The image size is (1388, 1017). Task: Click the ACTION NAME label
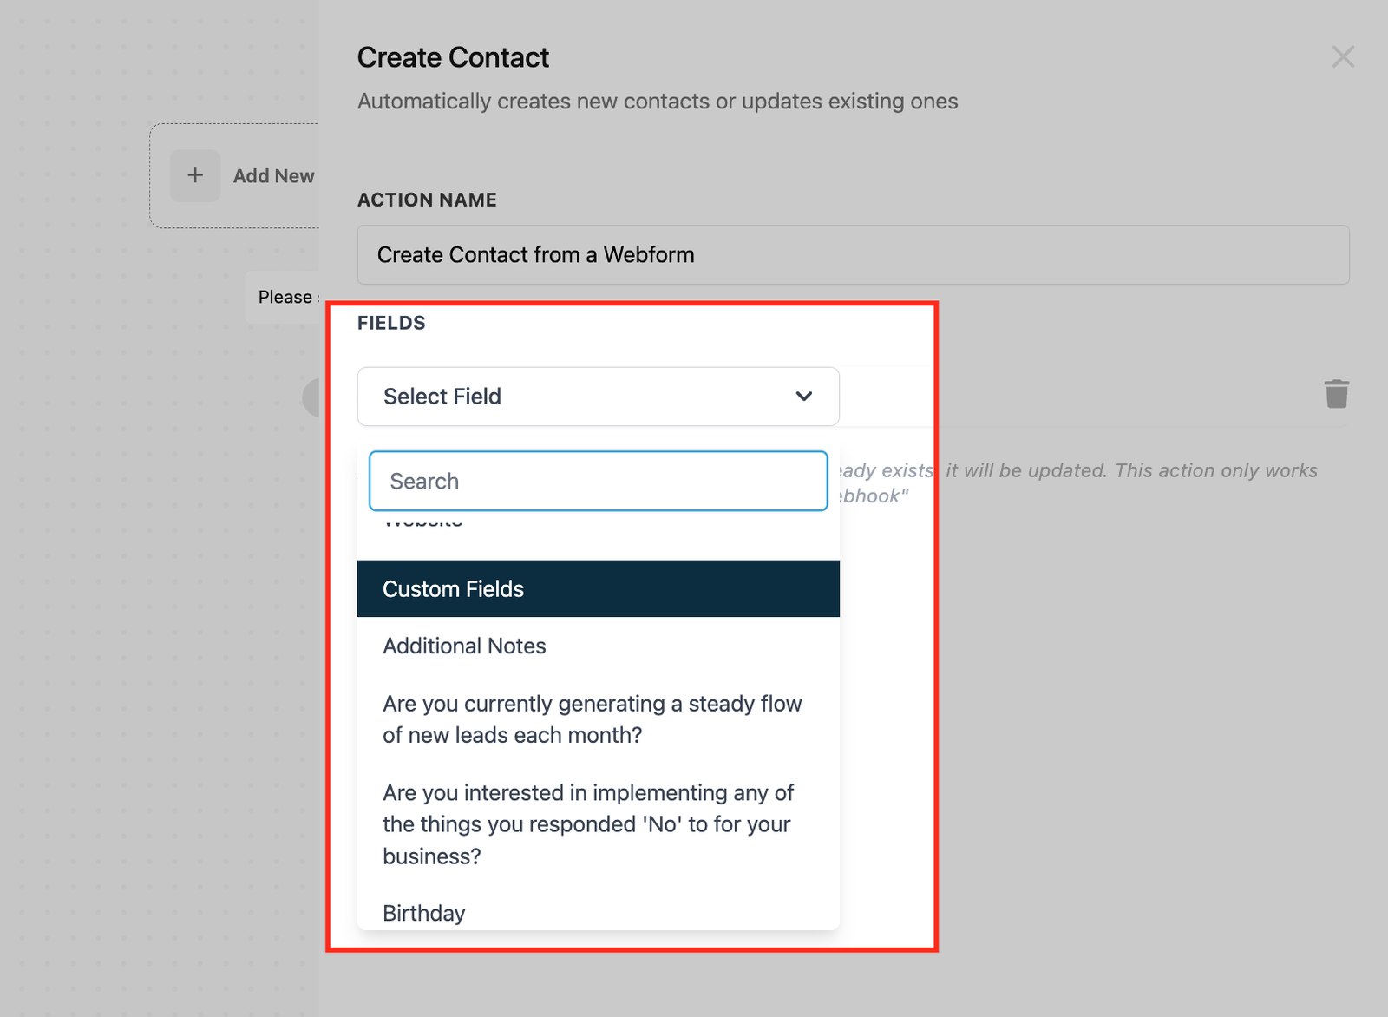click(x=427, y=200)
